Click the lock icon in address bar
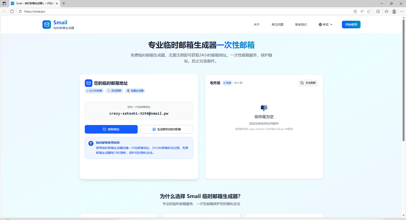Viewport: 406px width, 220px height. [20, 11]
